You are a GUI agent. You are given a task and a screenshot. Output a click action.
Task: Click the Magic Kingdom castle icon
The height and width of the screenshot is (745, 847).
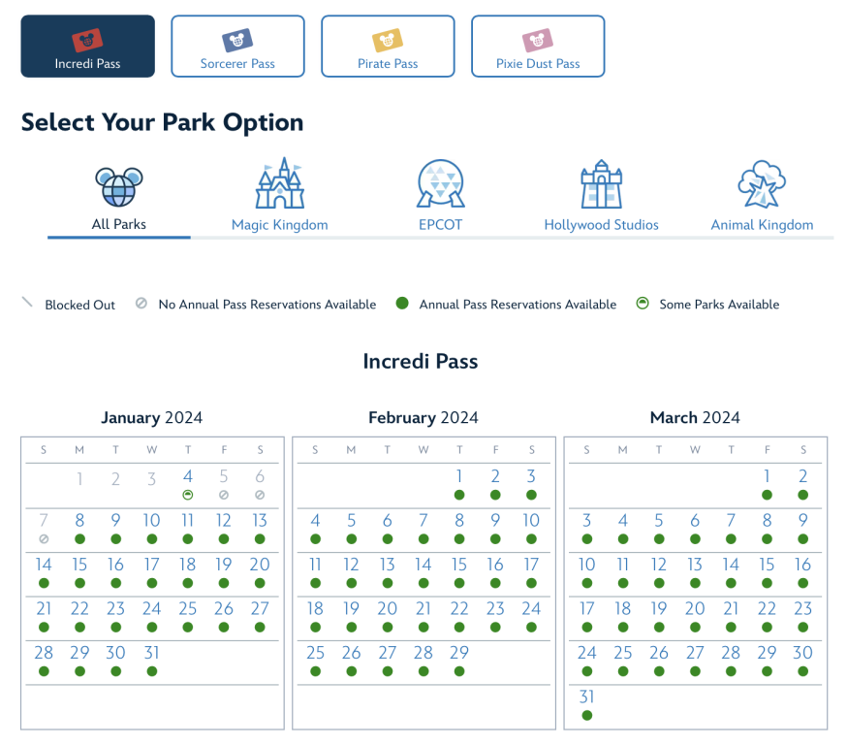click(280, 182)
